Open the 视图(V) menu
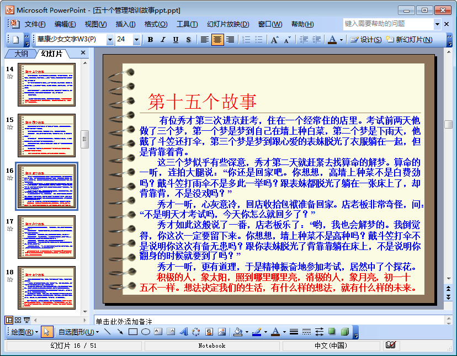This screenshot has width=457, height=356. tap(95, 24)
